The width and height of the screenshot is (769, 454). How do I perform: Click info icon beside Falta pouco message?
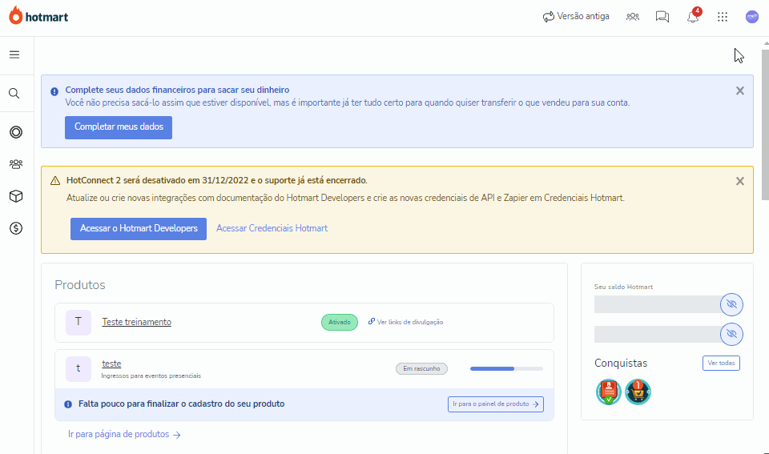(x=68, y=404)
